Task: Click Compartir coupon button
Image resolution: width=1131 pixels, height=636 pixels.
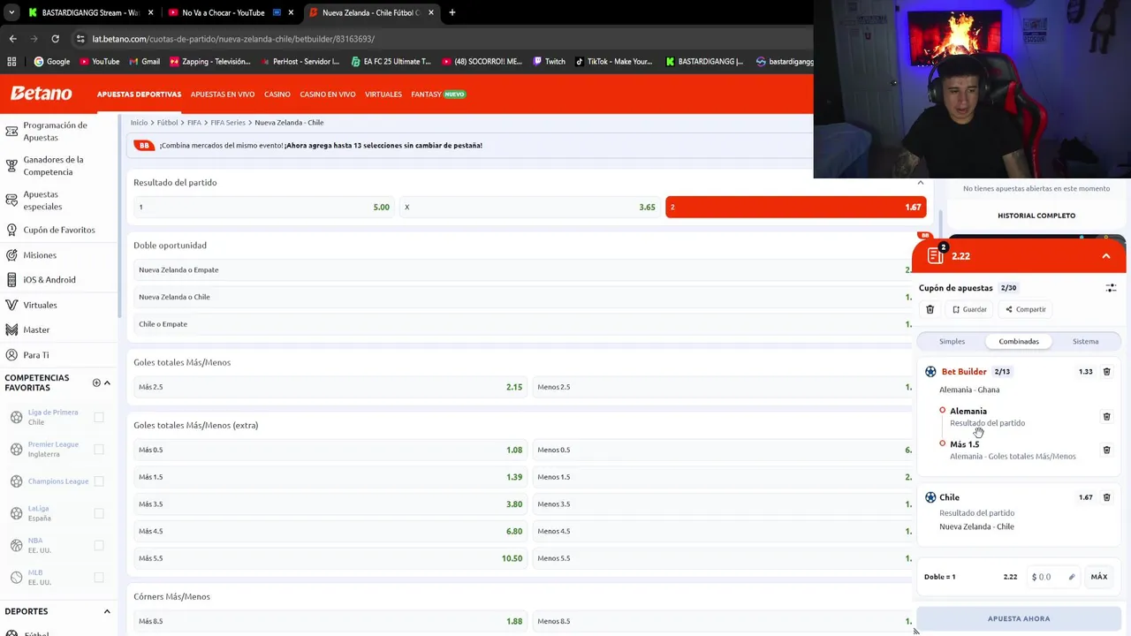Action: point(1026,309)
